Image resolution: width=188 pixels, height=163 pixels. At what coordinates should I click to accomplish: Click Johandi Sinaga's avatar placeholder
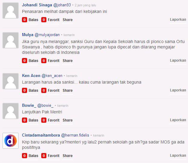11,11
